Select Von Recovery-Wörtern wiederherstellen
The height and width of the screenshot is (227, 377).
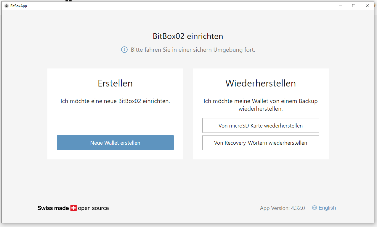[261, 143]
